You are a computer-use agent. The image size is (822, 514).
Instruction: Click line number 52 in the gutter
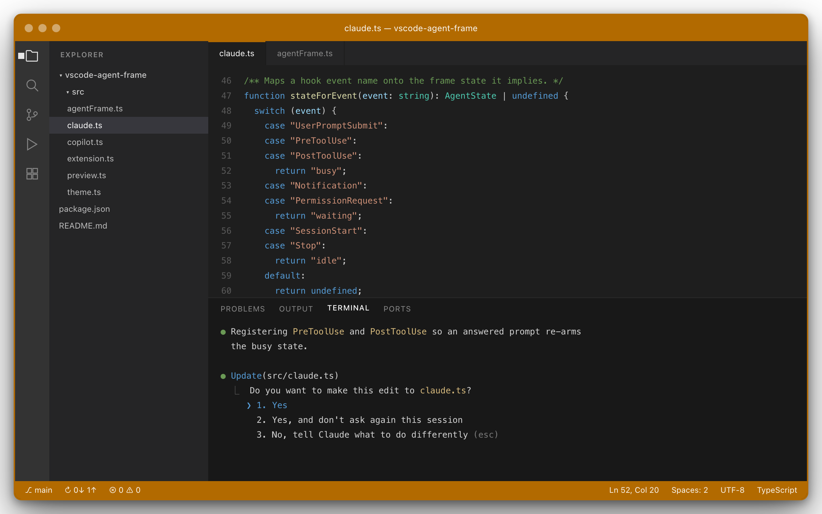click(x=226, y=171)
